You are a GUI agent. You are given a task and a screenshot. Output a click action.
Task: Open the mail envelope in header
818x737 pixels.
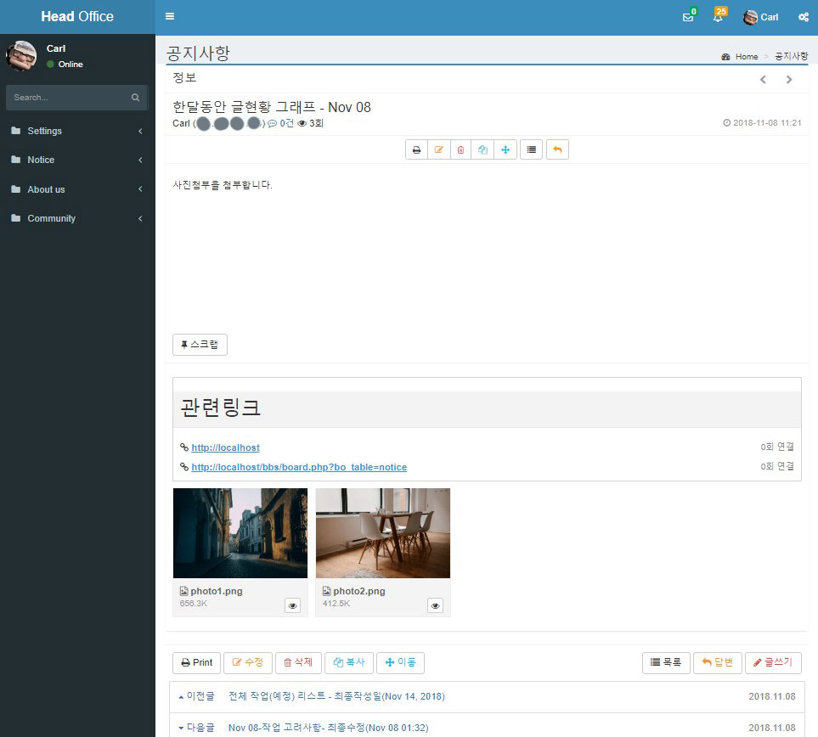tap(688, 17)
